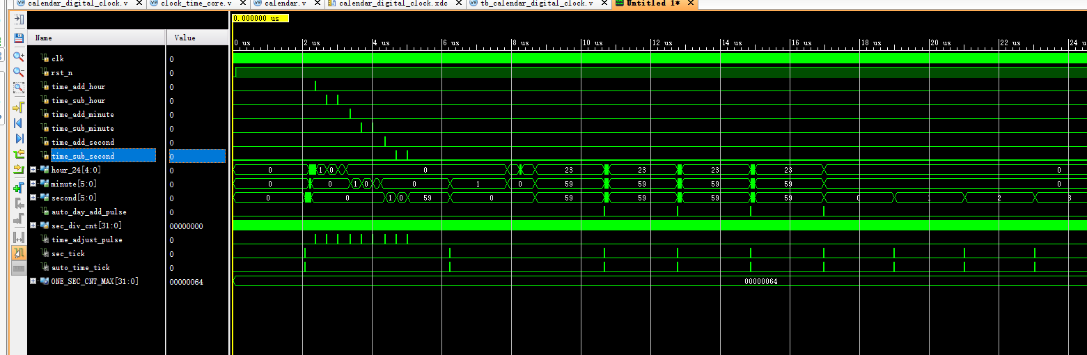
Task: Click the 00000000 value of sec_div_cnt
Action: [x=186, y=226]
